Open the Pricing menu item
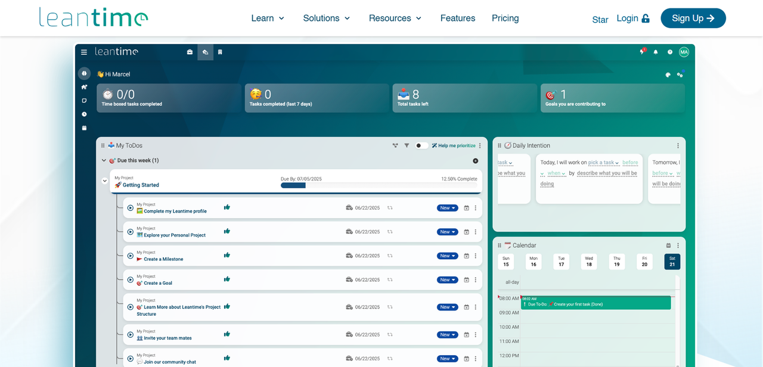The height and width of the screenshot is (367, 763). click(x=505, y=18)
